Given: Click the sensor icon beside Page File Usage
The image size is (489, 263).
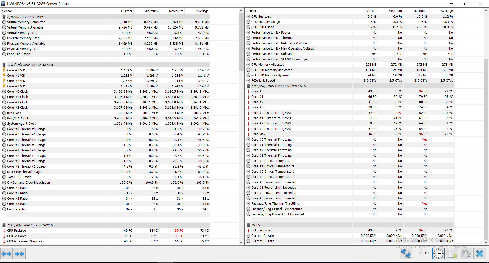Looking at the screenshot, I should [x=4, y=54].
